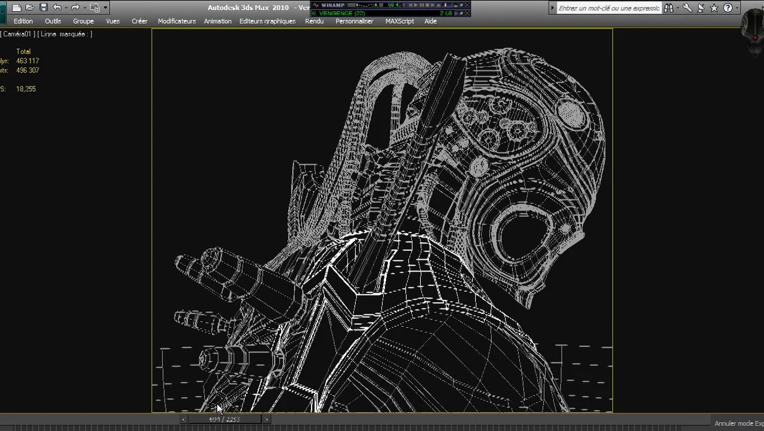Screen dimensions: 764x431
Task: Click the Help question mark icon
Action: pos(728,8)
